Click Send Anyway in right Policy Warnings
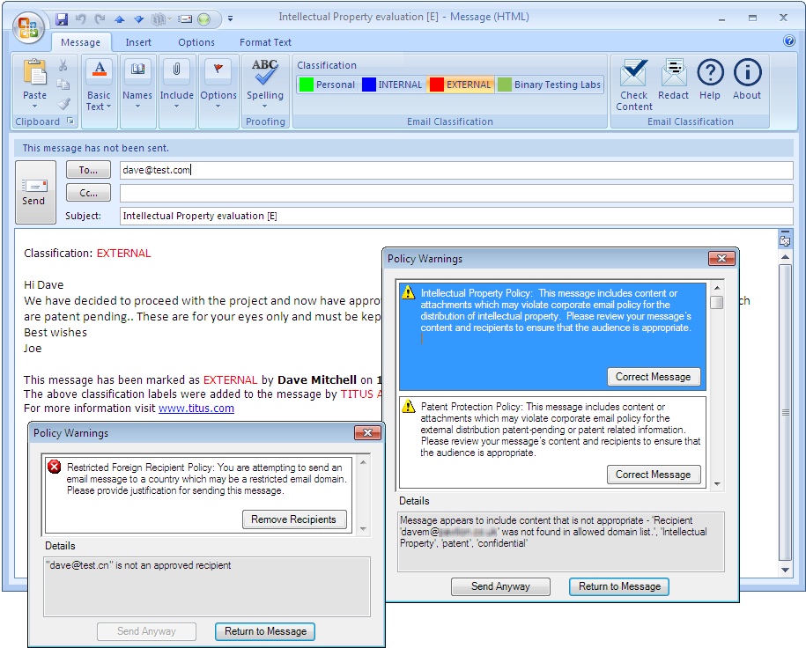This screenshot has height=648, width=806. 500,586
